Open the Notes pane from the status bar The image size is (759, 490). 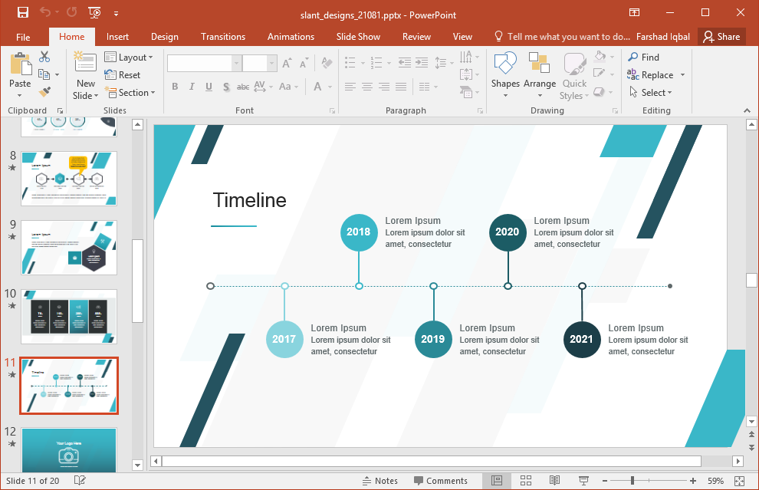tap(380, 481)
